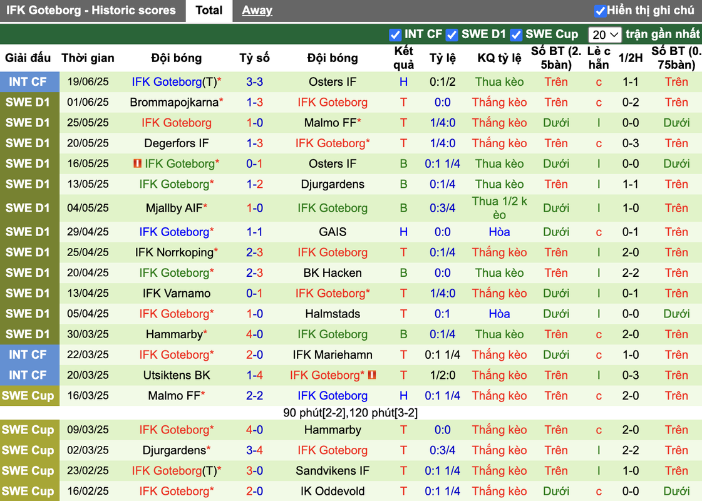Select BK Hacken team name
This screenshot has height=501, width=702.
tap(333, 273)
